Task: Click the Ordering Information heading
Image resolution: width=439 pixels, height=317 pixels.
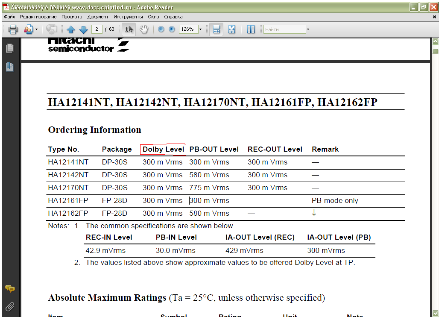Action: point(95,130)
